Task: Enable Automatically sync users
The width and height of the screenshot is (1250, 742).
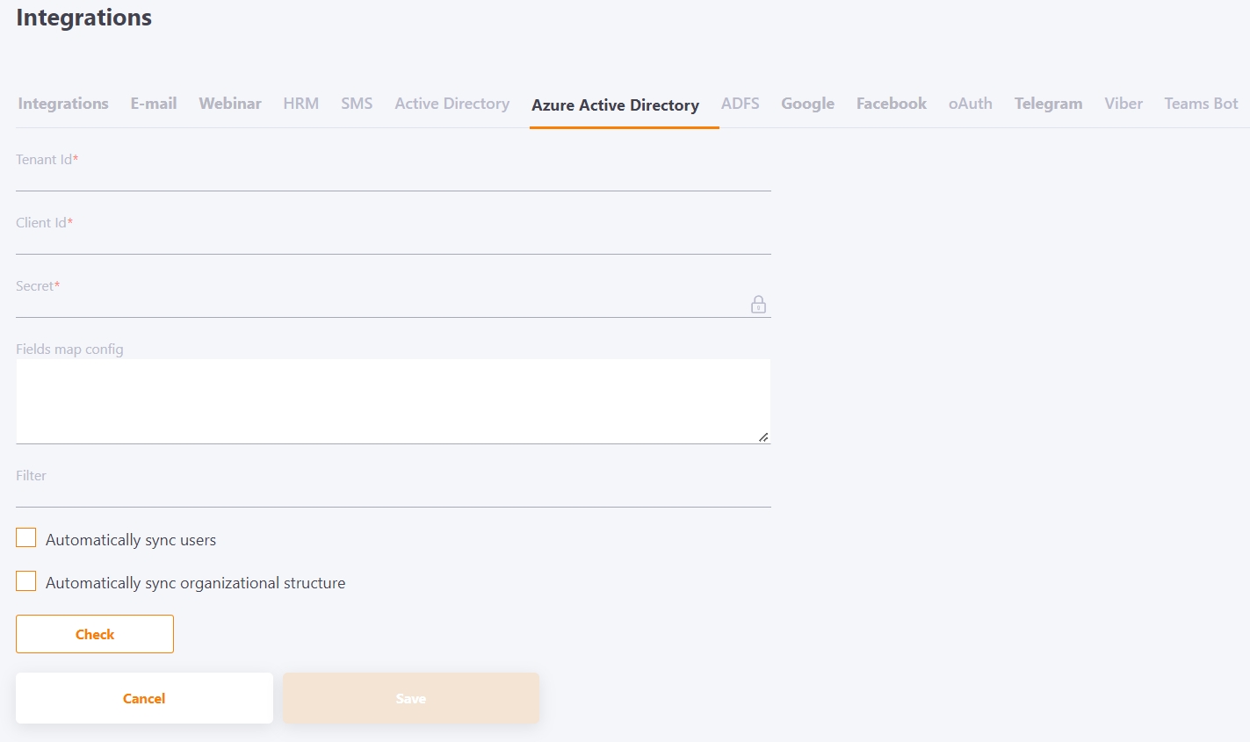Action: point(25,537)
